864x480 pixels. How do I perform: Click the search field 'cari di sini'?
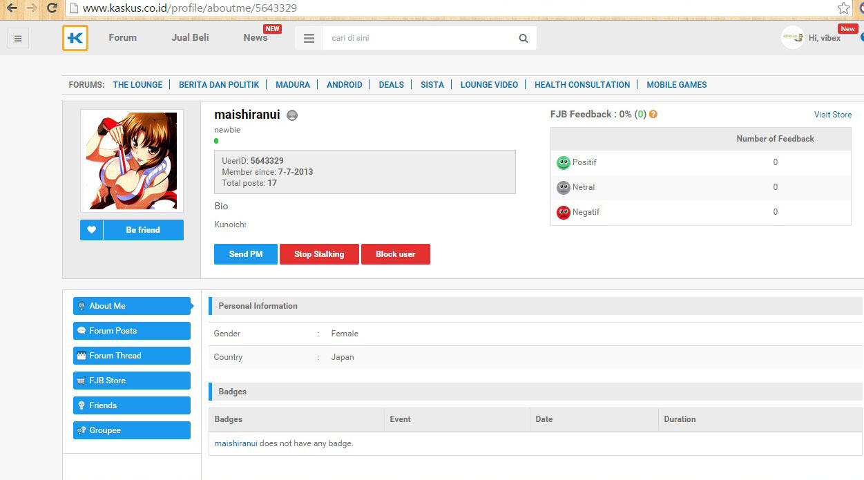point(418,38)
